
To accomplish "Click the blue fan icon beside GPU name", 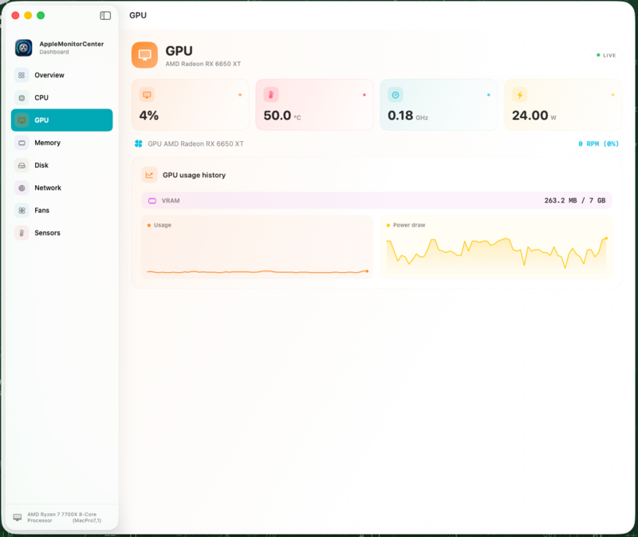I will (x=138, y=144).
